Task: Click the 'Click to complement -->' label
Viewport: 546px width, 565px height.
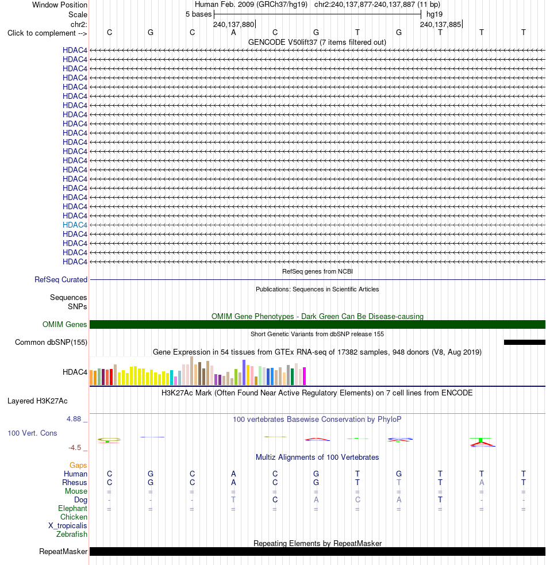Action: 47,33
